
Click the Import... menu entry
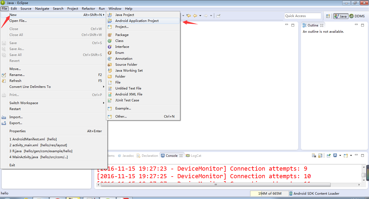[x=54, y=117]
